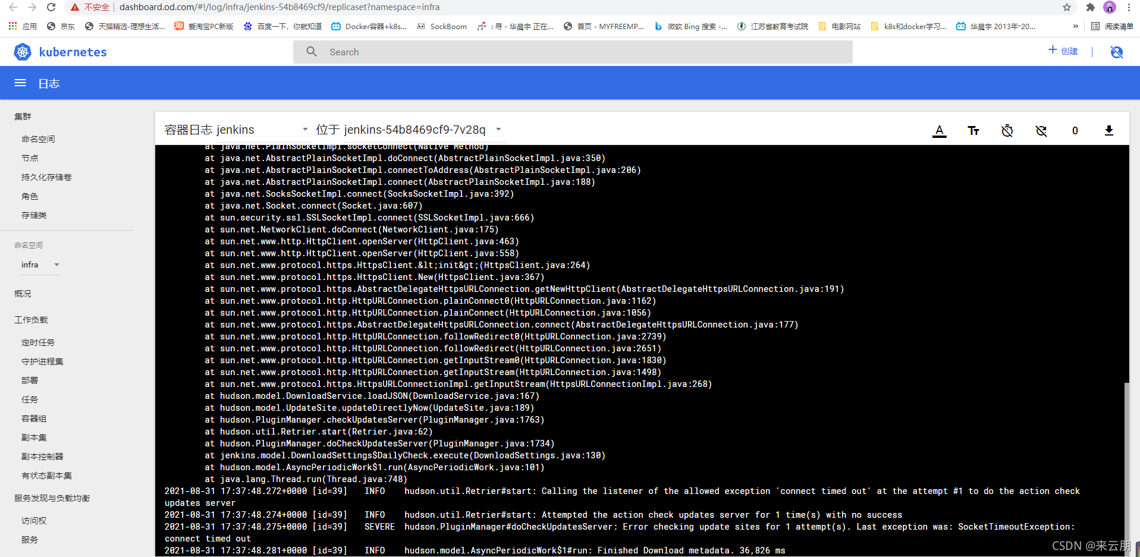Open 部署 deployments in the sidebar

[30, 380]
